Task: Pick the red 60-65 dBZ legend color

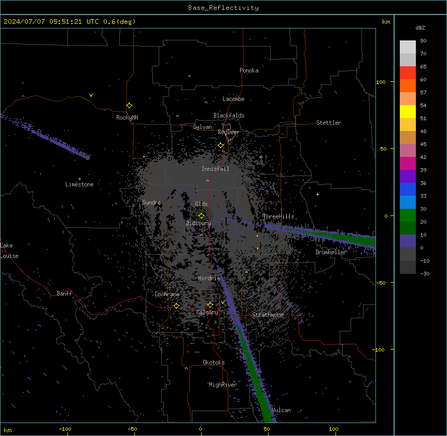Action: [x=408, y=72]
